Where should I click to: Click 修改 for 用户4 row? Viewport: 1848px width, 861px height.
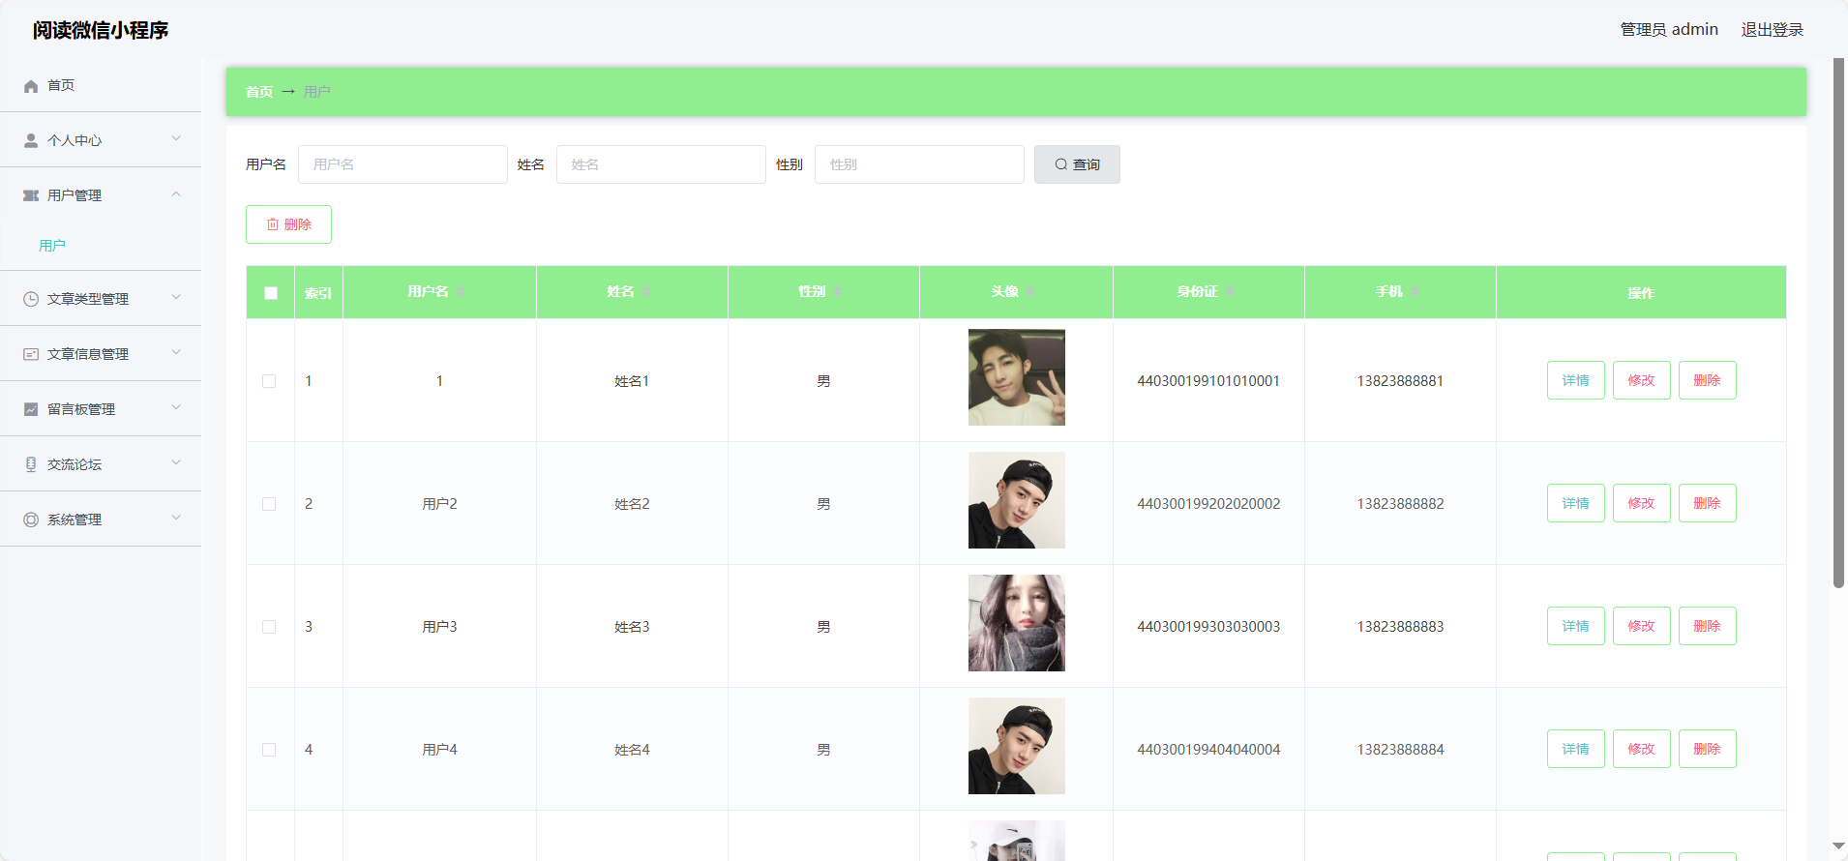point(1642,749)
